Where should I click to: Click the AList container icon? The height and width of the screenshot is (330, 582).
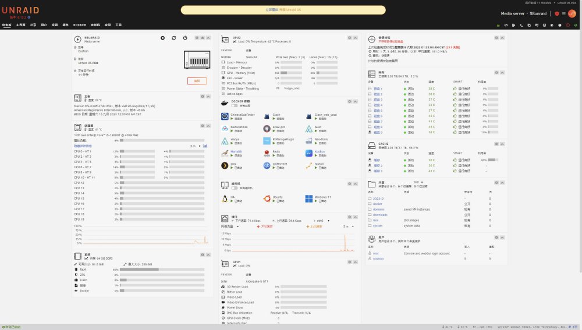309,129
